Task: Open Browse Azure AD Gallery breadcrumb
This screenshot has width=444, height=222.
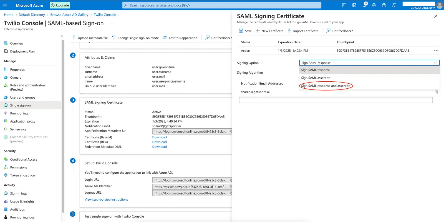Action: (69, 15)
